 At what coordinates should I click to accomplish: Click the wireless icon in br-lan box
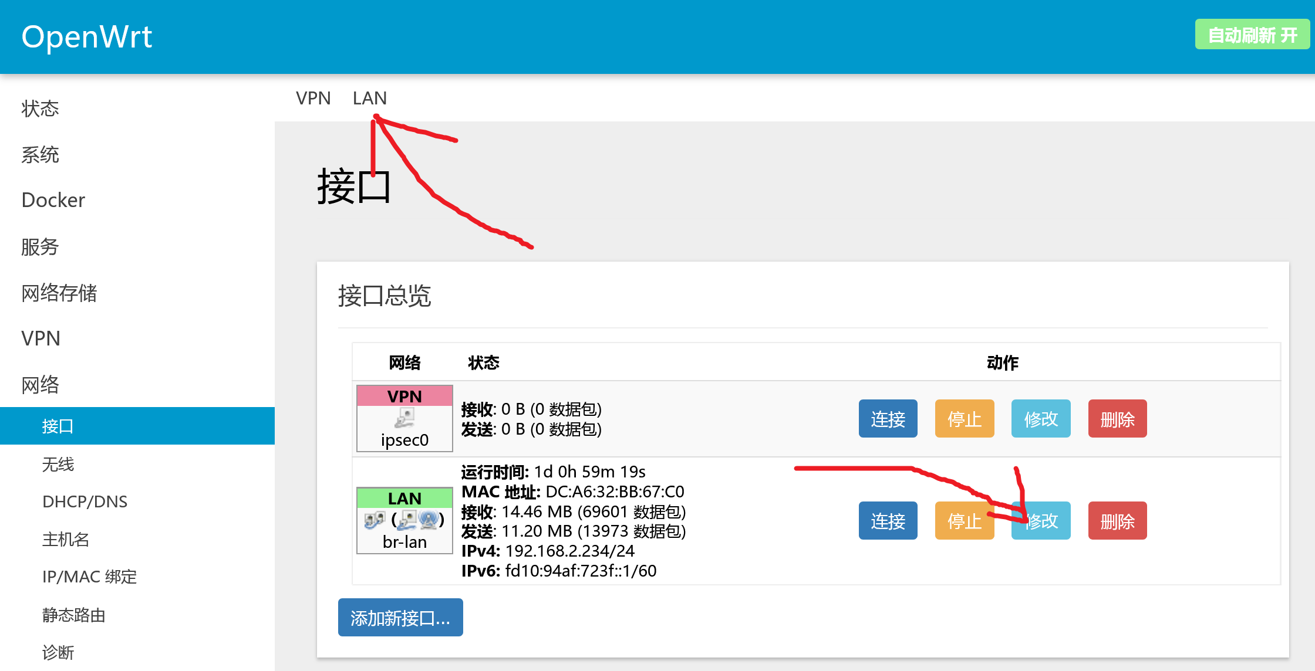429,520
